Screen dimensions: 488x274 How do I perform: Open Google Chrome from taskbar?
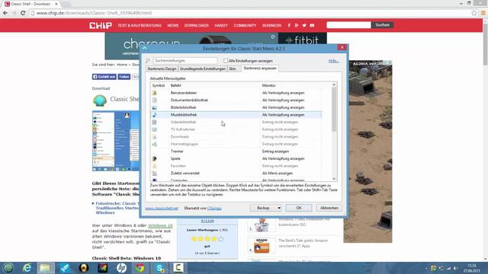tap(140, 268)
